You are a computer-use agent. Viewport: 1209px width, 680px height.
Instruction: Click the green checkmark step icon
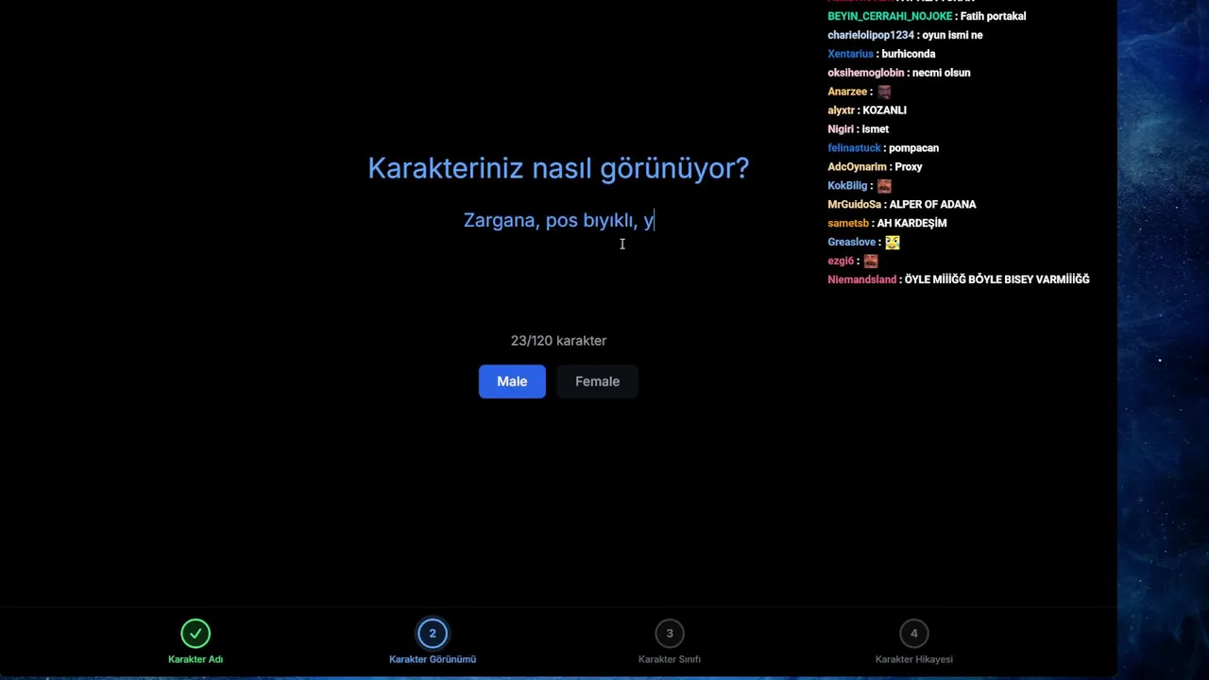coord(196,633)
